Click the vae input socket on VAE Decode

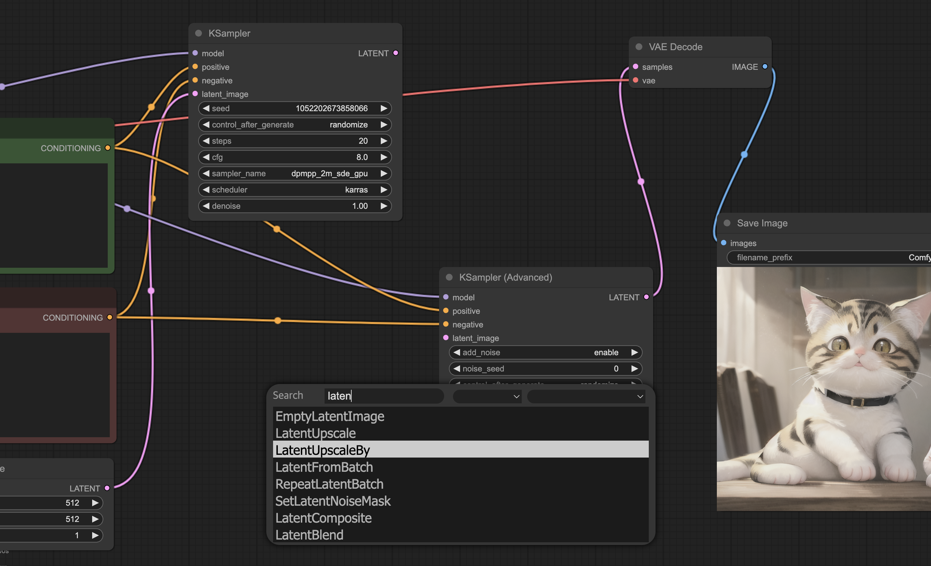(636, 80)
